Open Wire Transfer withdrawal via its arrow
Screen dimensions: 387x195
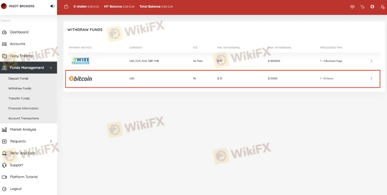(371, 61)
